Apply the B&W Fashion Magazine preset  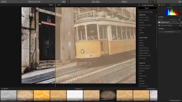(75, 96)
